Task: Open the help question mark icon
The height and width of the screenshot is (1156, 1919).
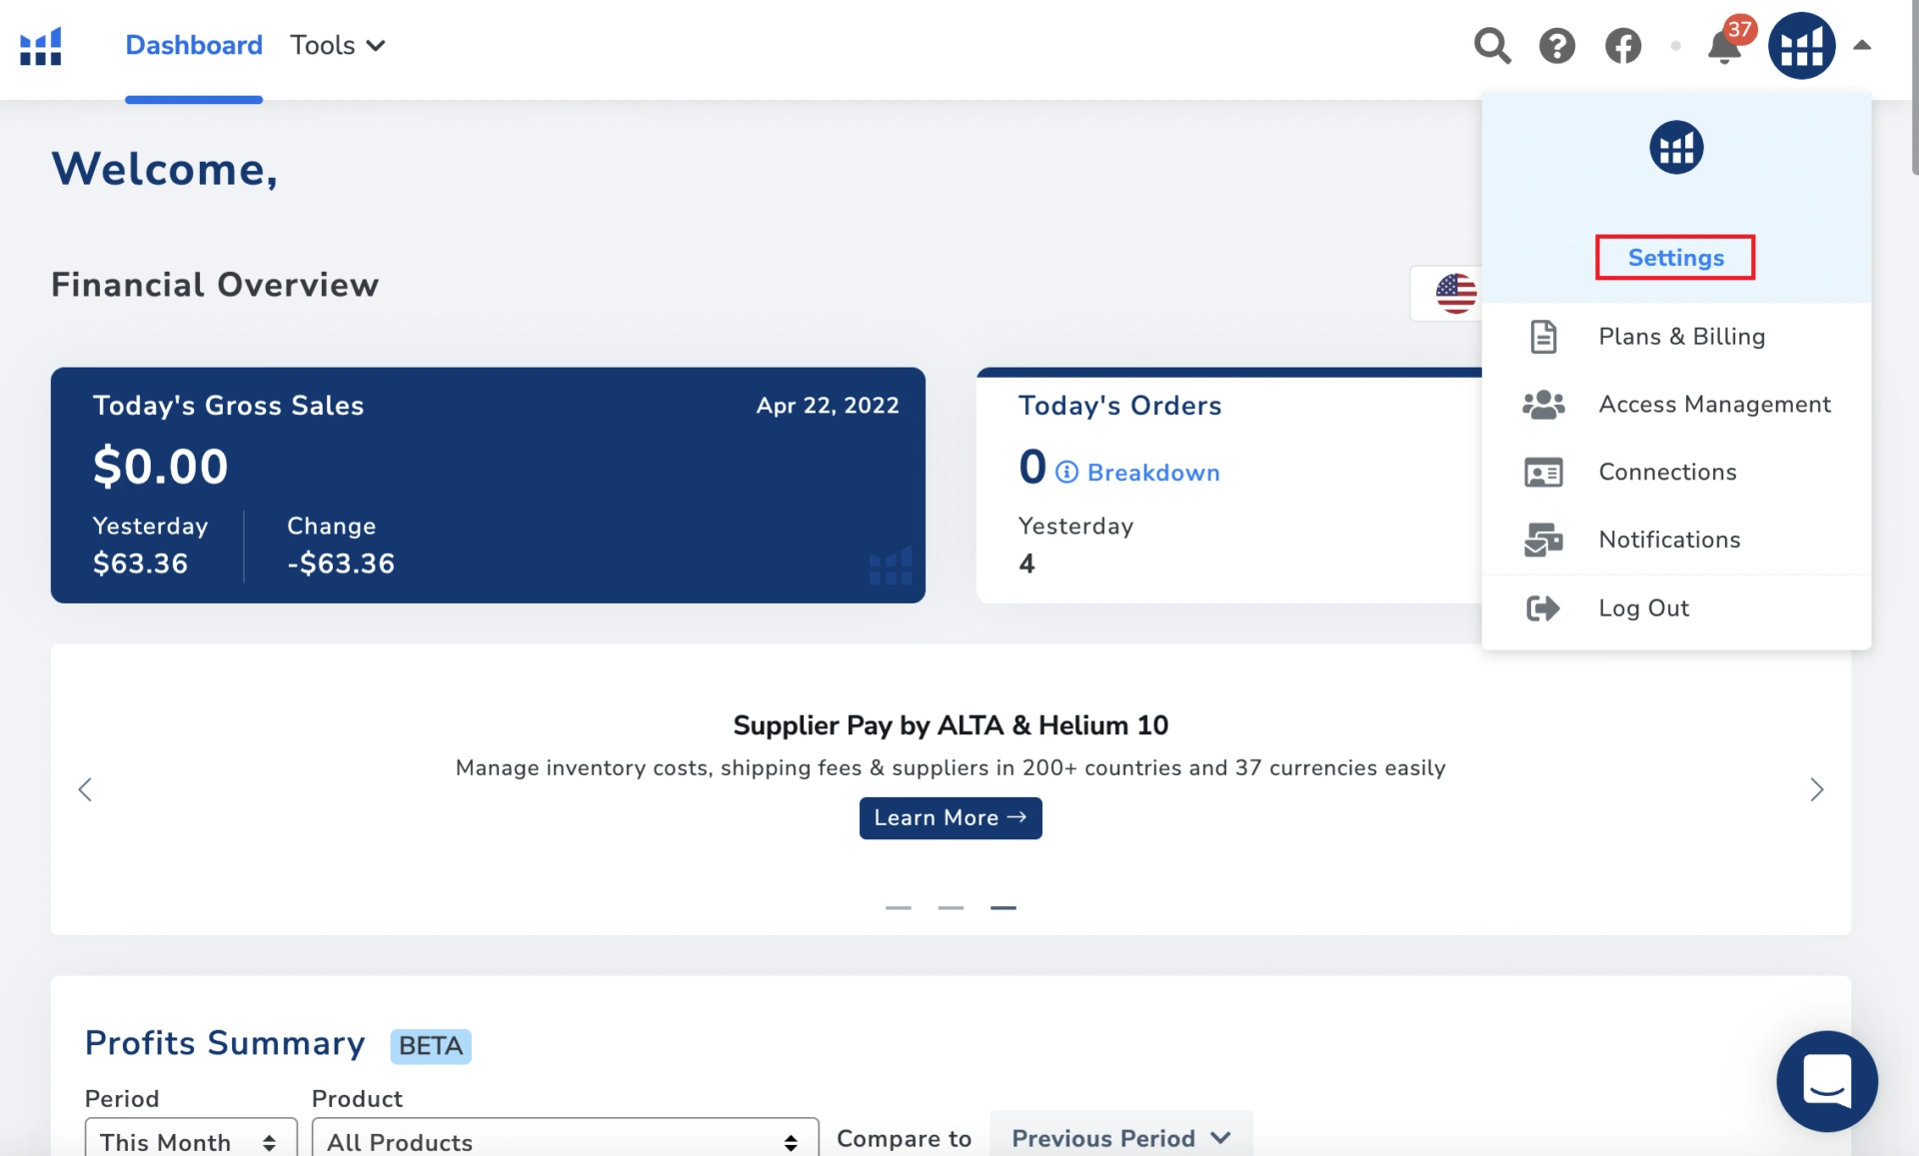Action: coord(1557,46)
